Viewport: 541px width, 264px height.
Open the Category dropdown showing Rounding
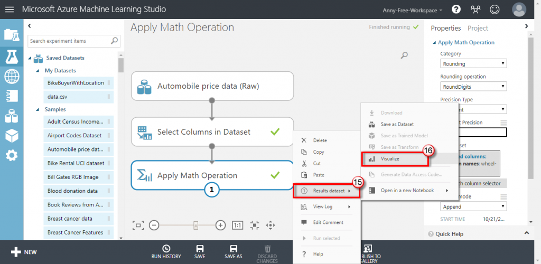473,64
